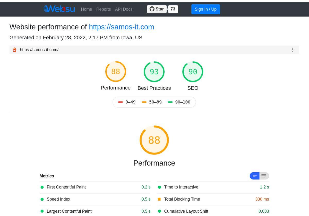
Task: Click the Largest Contentful Paint metric
Action: click(96, 211)
